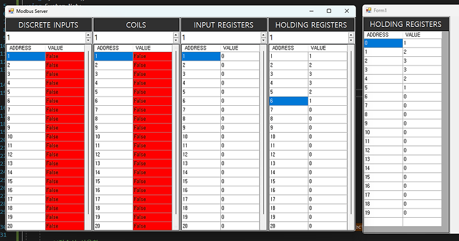Click the Modbus Server window title icon
The height and width of the screenshot is (241, 459).
point(11,11)
